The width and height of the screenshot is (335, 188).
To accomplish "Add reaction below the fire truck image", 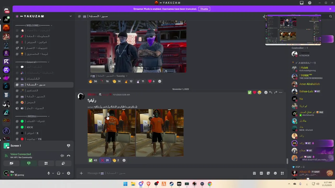I will 160,81.
